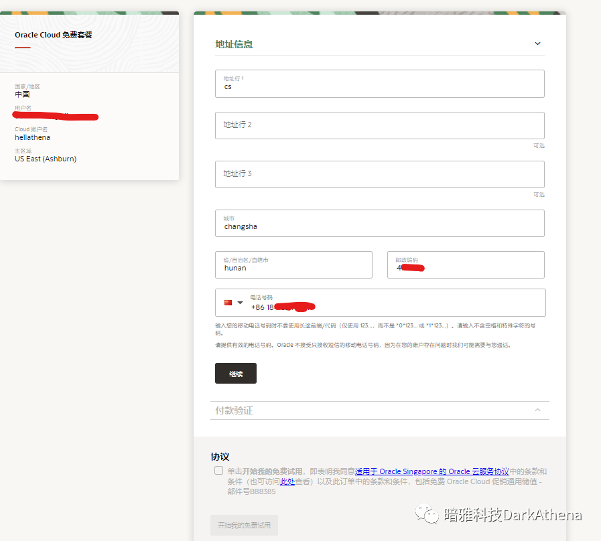The width and height of the screenshot is (601, 541).
Task: Select the China flag icon in phone field
Action: click(228, 303)
